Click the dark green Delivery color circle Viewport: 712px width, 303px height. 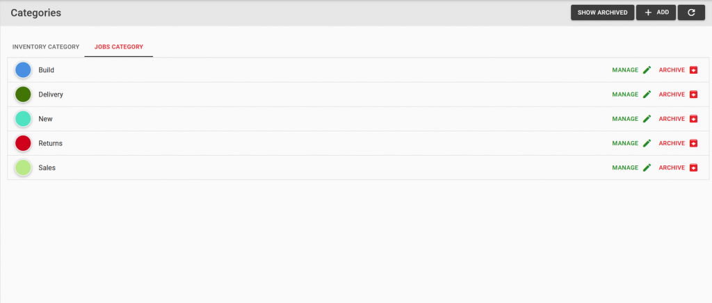23,95
